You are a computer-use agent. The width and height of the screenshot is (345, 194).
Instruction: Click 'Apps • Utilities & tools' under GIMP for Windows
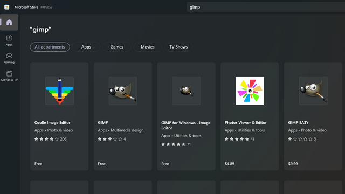[x=181, y=136]
